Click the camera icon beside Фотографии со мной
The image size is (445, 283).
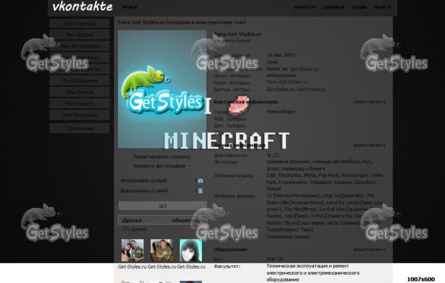coord(200,181)
